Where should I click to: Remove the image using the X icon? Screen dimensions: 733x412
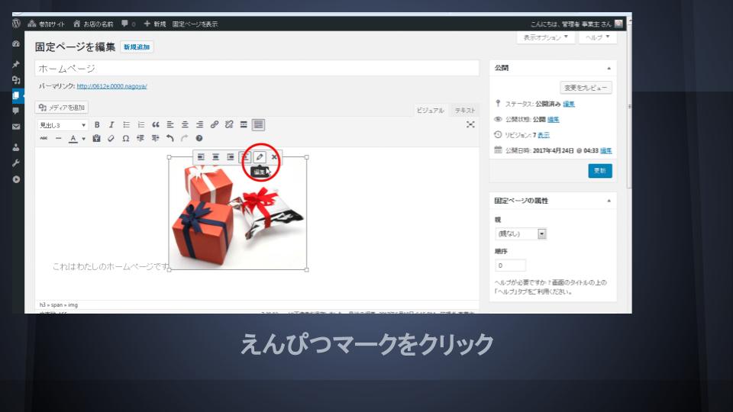tap(274, 157)
